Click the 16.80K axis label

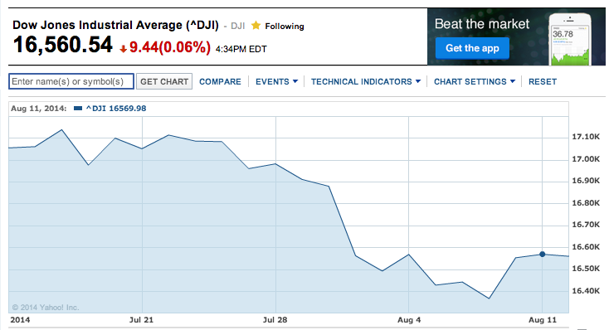[x=586, y=202]
